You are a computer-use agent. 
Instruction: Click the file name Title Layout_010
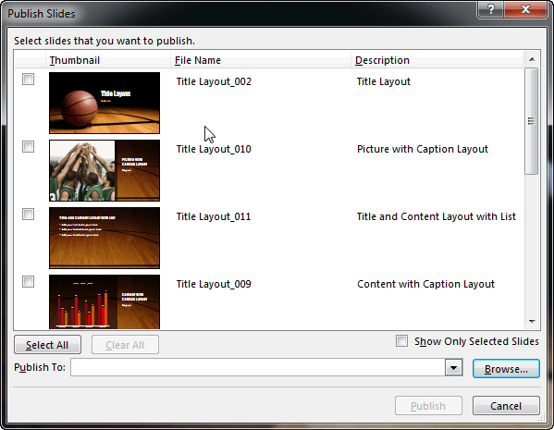pyautogui.click(x=214, y=149)
